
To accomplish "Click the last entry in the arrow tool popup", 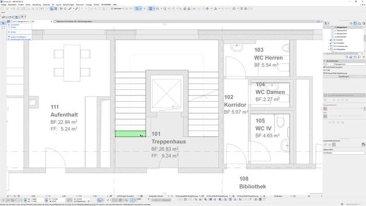I will pos(19,39).
